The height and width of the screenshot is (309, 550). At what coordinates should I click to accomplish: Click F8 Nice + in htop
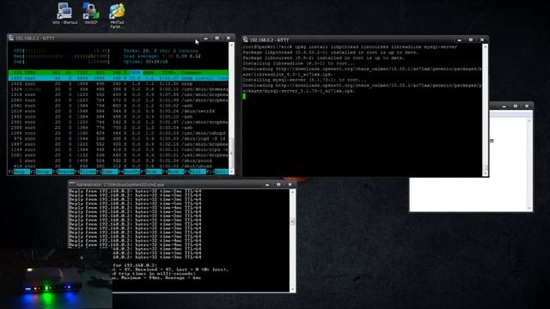coord(174,172)
